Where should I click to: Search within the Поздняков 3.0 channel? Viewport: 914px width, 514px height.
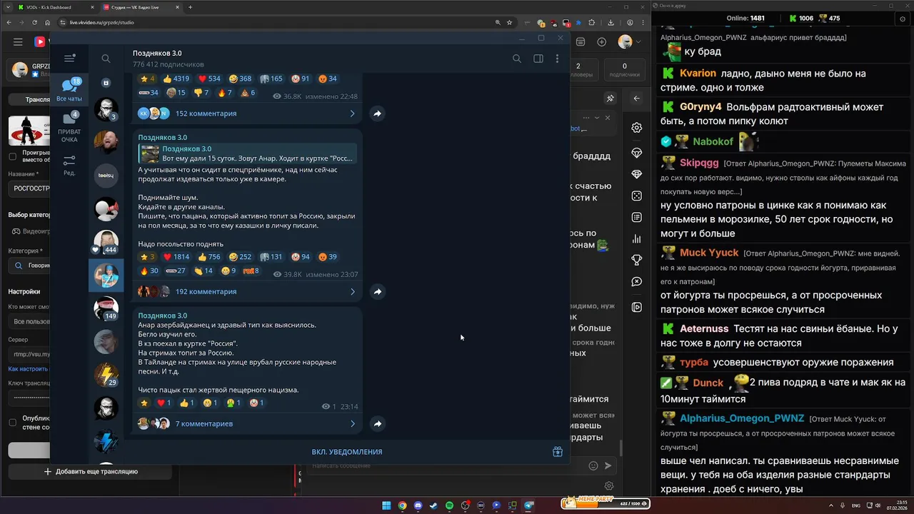click(x=516, y=59)
